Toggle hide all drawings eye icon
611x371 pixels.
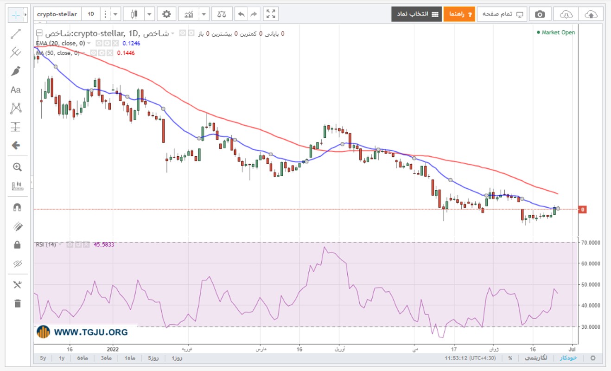[17, 263]
